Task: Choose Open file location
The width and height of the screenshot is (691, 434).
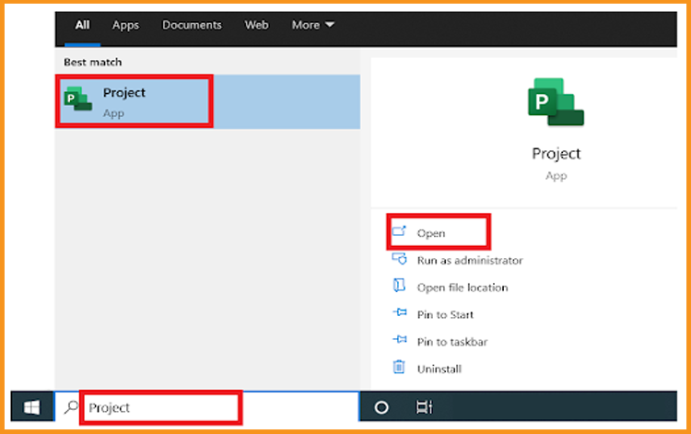Action: (x=463, y=287)
